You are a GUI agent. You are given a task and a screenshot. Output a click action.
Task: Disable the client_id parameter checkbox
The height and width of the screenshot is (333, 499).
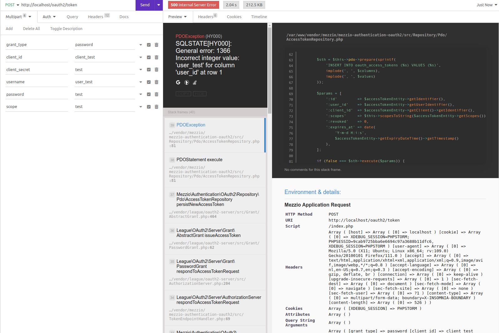pos(149,57)
